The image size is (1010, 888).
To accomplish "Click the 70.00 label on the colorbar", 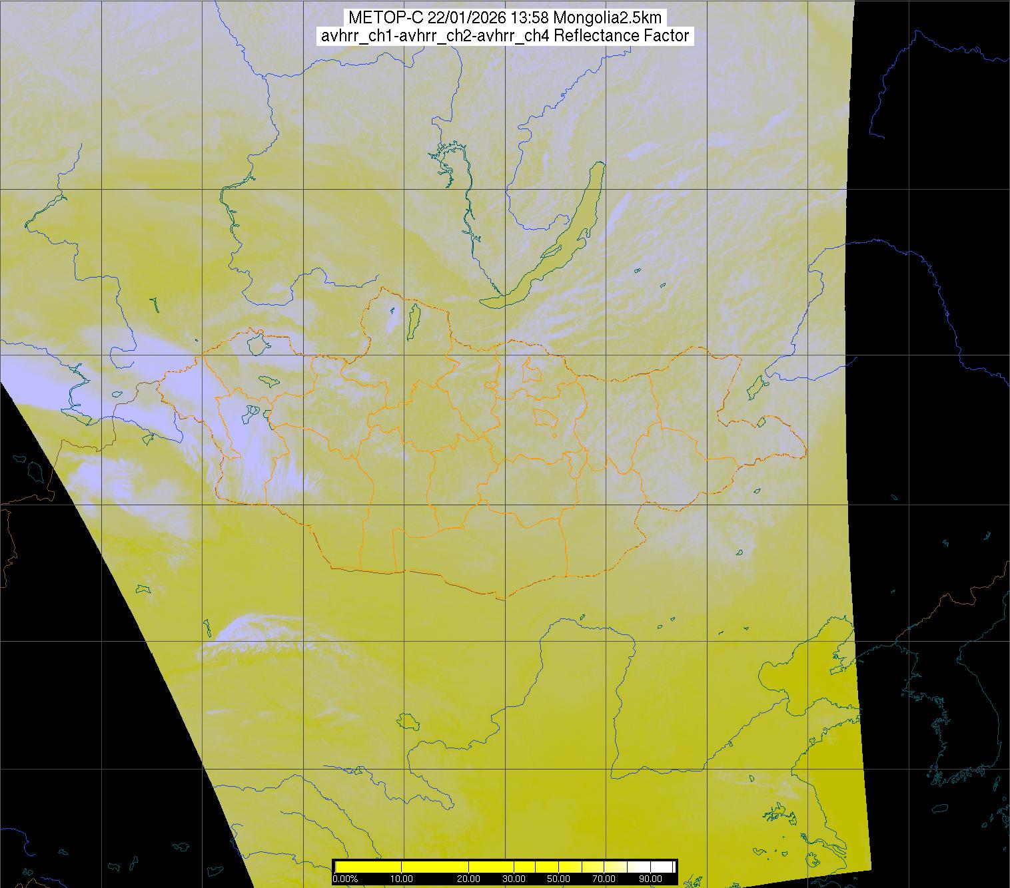I will [x=604, y=879].
